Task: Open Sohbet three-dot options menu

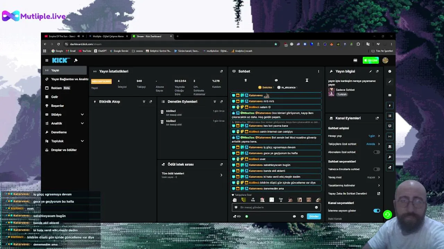Action: click(x=318, y=71)
